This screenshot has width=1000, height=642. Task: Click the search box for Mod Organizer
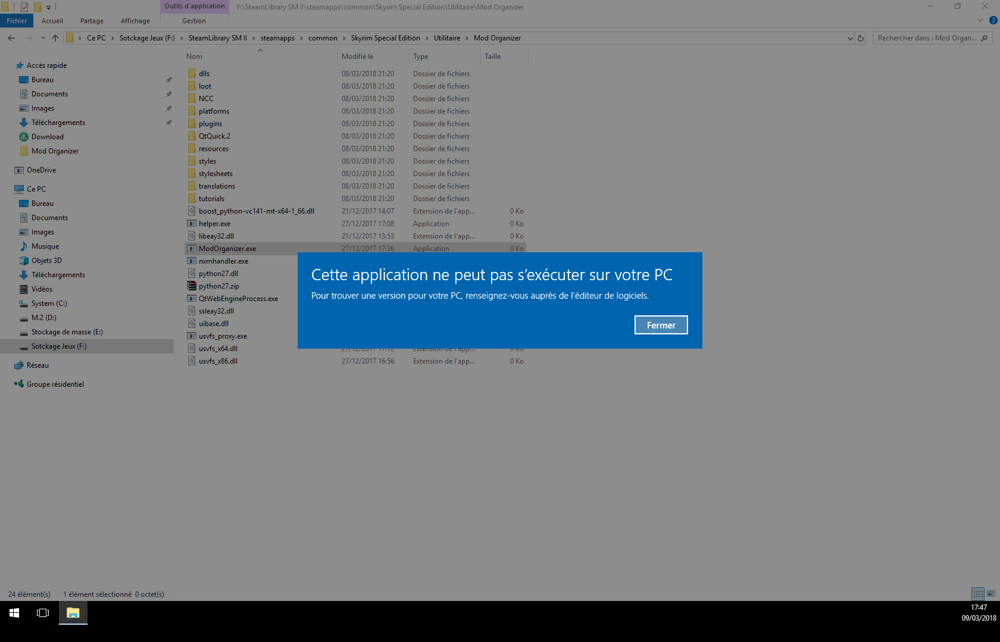pyautogui.click(x=932, y=38)
